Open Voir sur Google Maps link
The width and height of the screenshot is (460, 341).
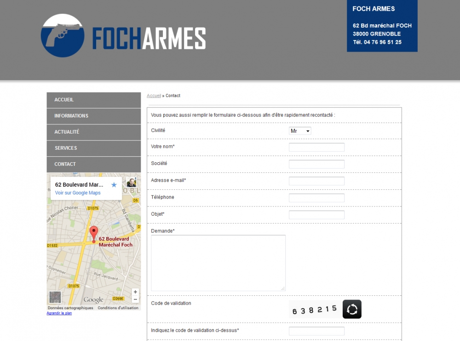click(x=78, y=193)
